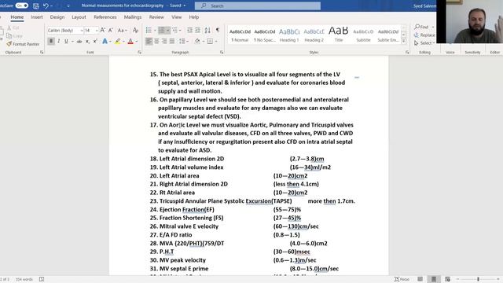Click the Align Right icon

point(164,41)
